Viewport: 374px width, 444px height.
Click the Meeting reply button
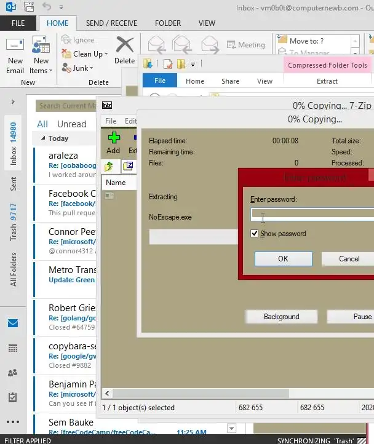[246, 45]
